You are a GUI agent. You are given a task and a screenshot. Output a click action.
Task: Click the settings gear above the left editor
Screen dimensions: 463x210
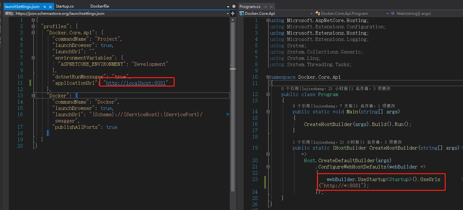(x=234, y=6)
